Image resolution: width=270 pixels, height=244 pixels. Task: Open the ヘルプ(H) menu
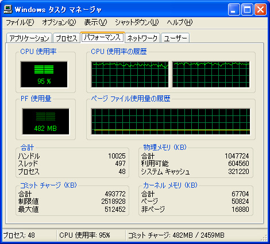coord(180,22)
